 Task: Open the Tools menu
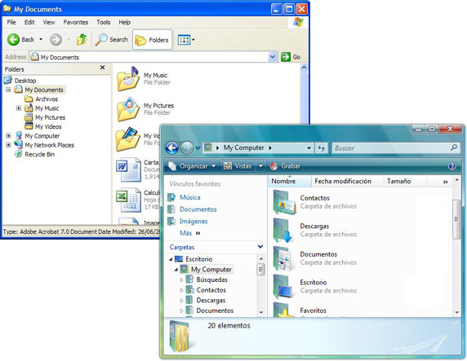[104, 22]
